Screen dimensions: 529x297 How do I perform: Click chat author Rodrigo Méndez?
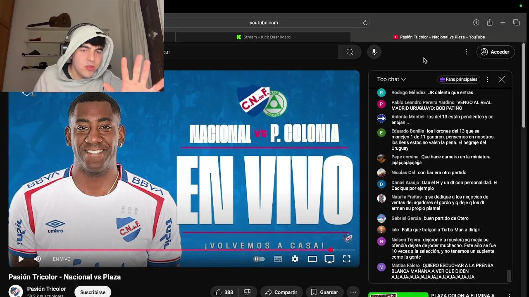[408, 92]
